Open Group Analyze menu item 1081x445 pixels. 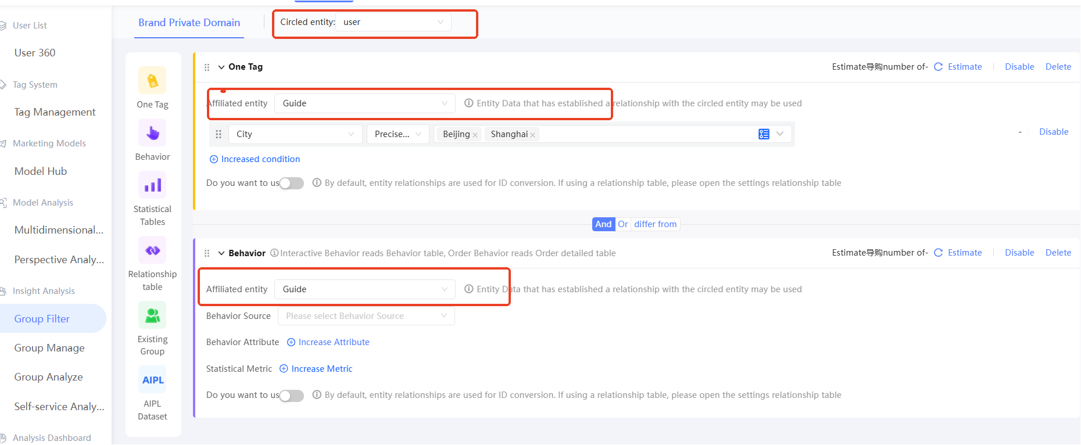point(48,377)
